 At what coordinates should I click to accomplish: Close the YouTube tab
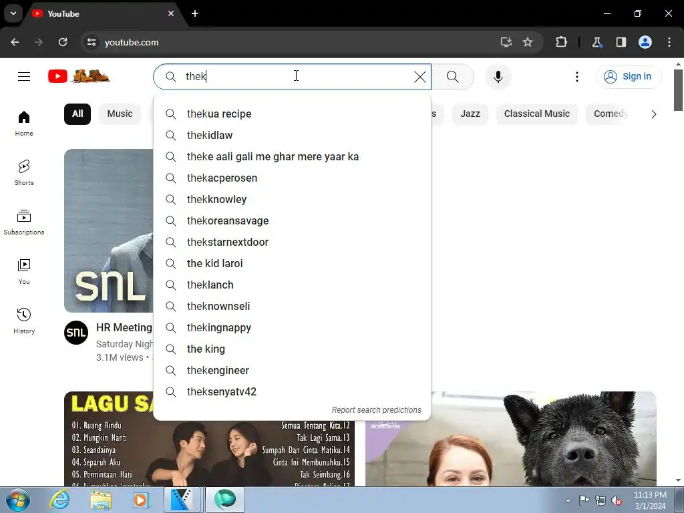point(171,13)
